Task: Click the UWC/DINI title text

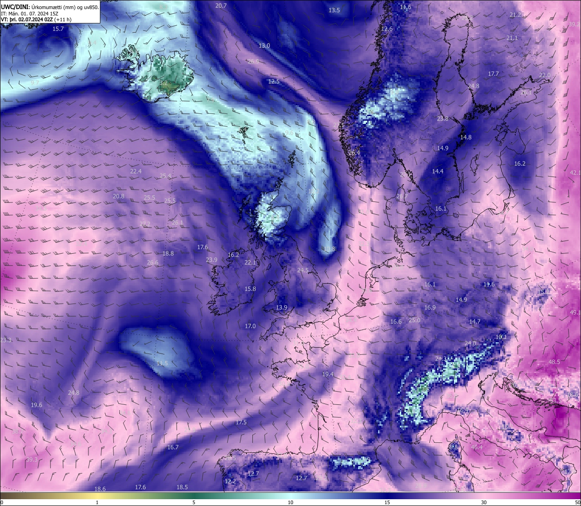Action: (15, 7)
